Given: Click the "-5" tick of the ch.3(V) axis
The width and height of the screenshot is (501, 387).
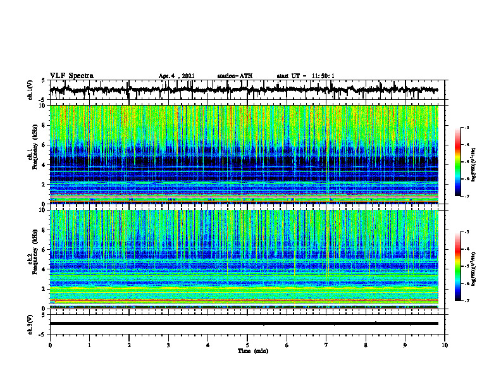Looking at the screenshot, I should point(42,335).
